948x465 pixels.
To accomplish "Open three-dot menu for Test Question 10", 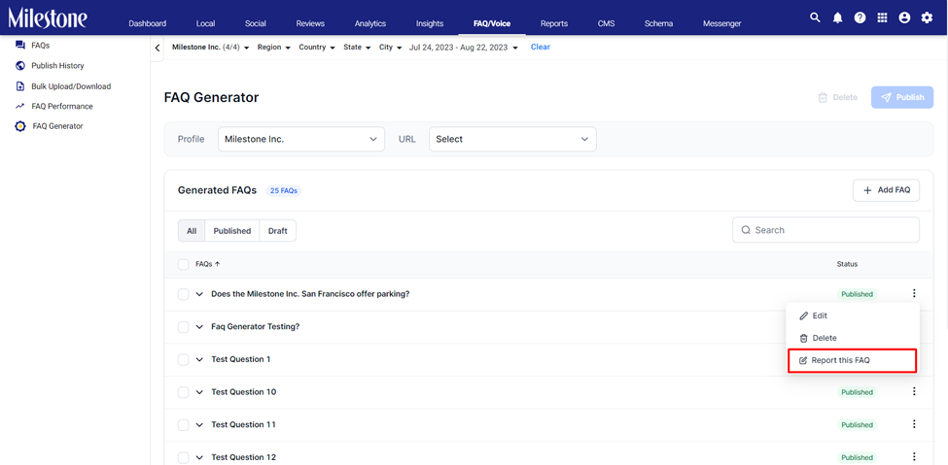I will click(x=914, y=392).
